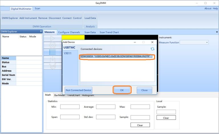Click the save/download data icon
Image resolution: width=219 pixels, height=134 pixels.
click(x=52, y=59)
